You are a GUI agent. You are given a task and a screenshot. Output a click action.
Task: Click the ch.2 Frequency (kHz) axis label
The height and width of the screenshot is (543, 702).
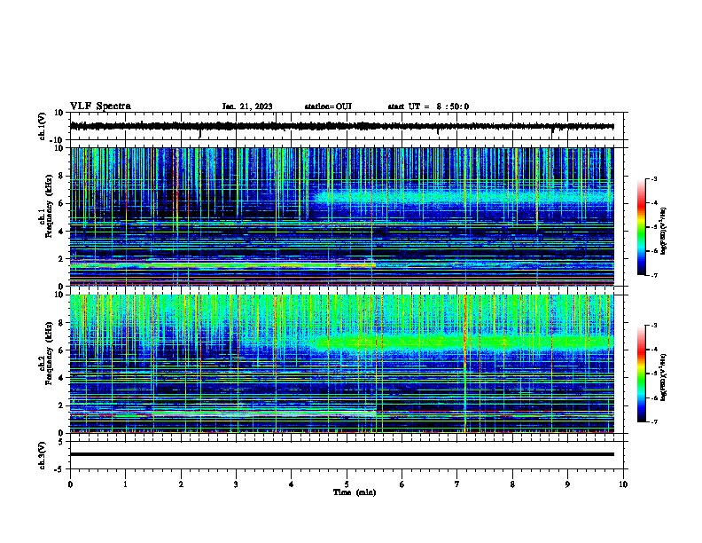[46, 353]
